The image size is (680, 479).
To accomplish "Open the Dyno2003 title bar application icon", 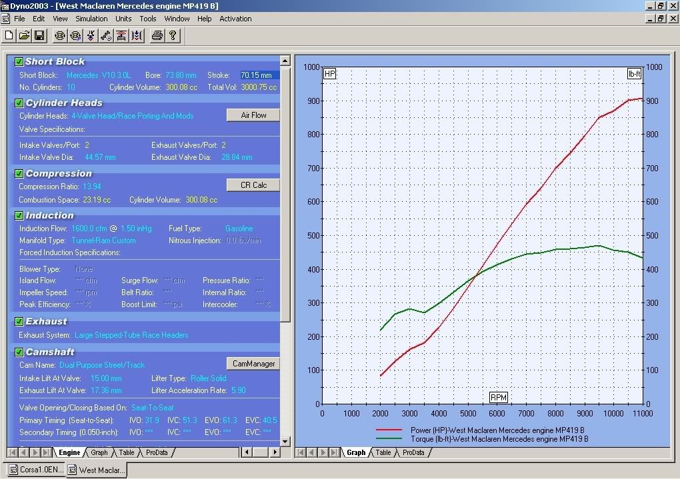I will click(5, 6).
